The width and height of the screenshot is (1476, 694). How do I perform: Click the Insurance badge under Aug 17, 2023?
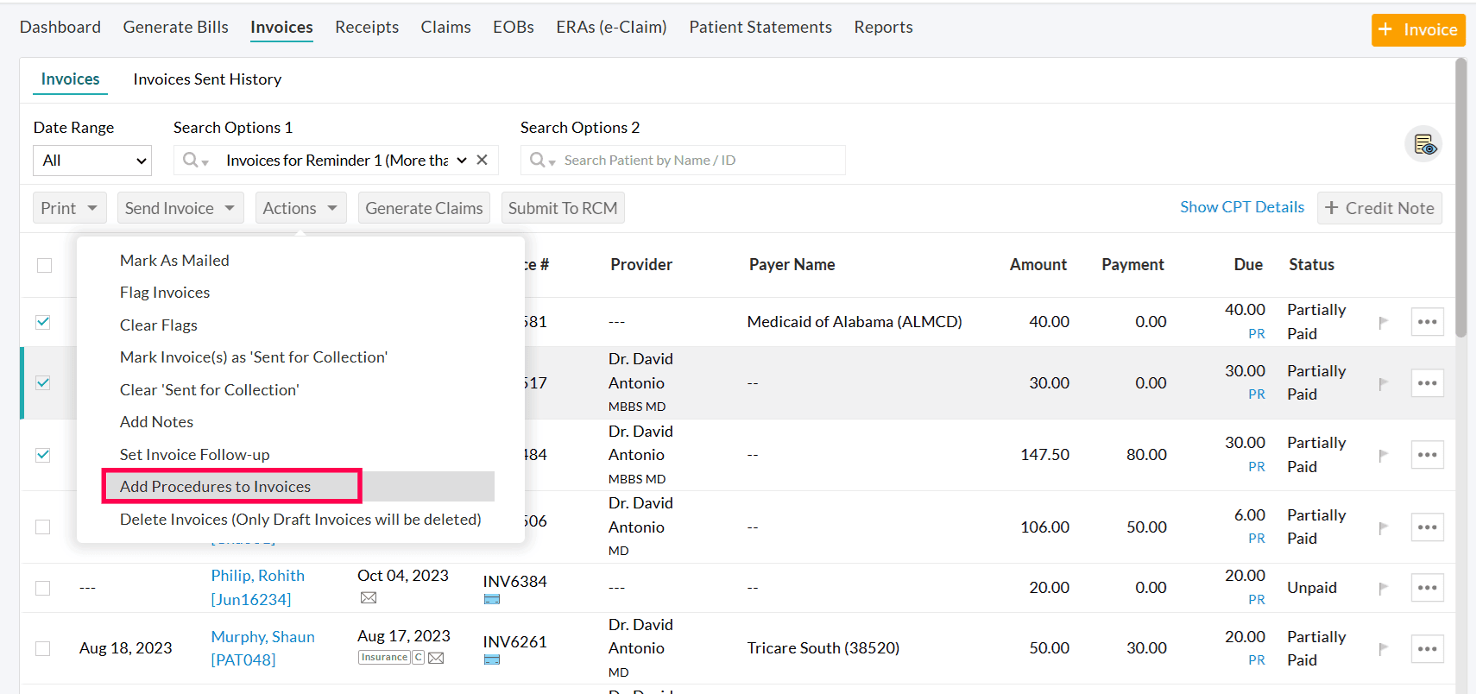(x=384, y=658)
